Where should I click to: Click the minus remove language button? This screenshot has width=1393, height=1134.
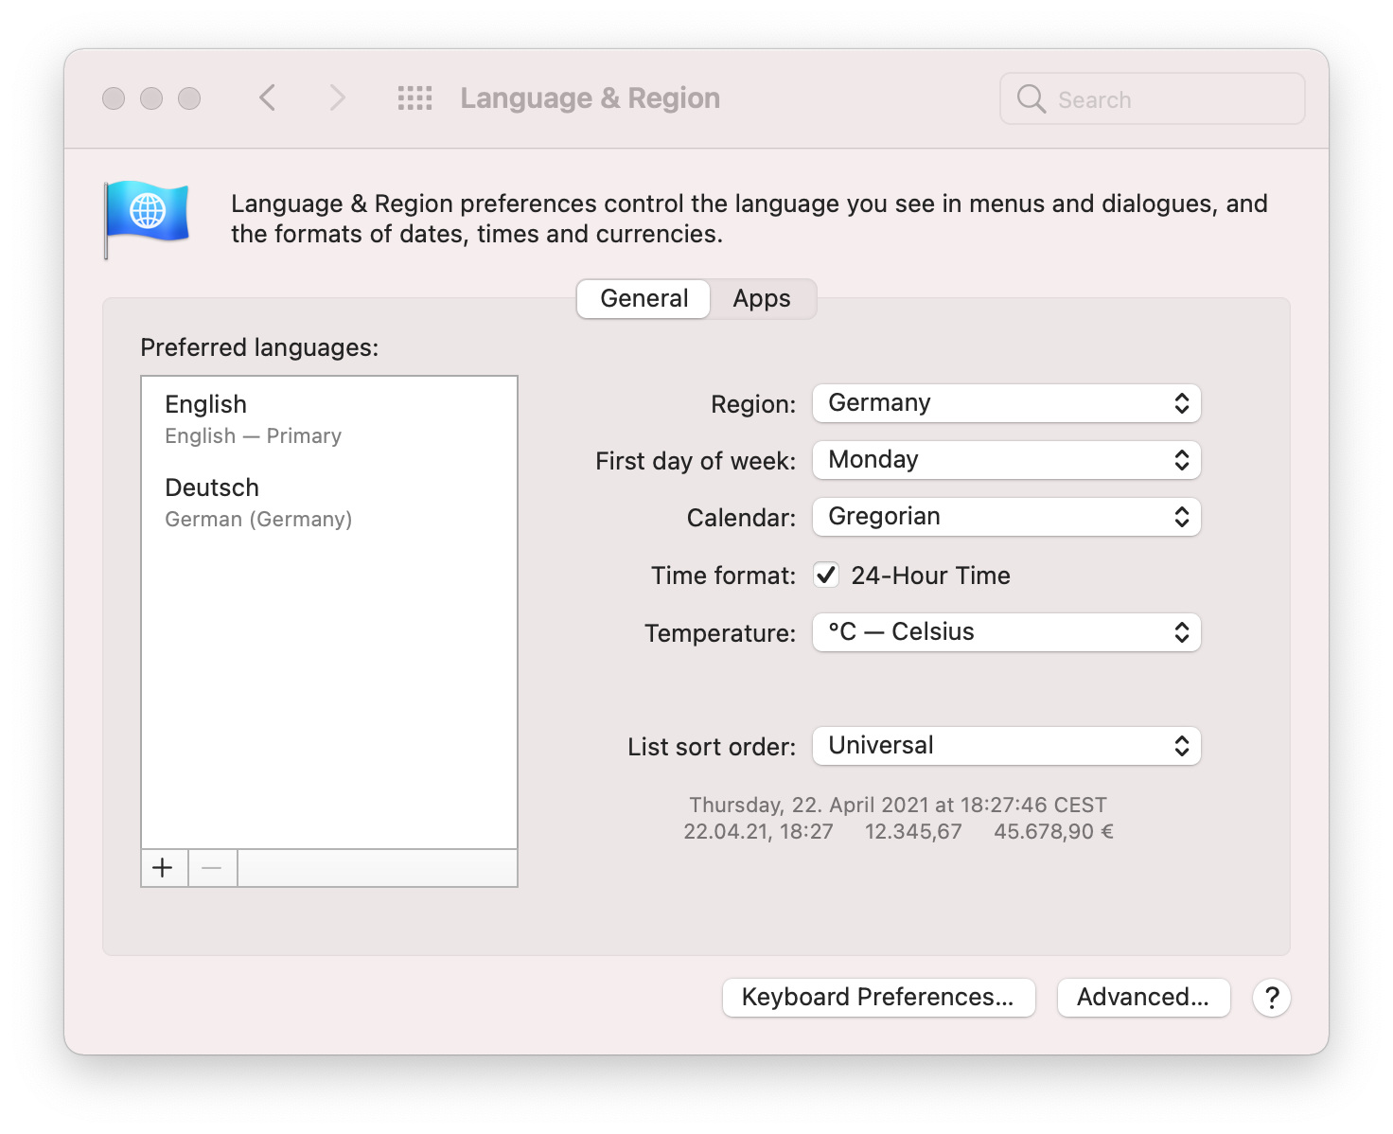(212, 868)
